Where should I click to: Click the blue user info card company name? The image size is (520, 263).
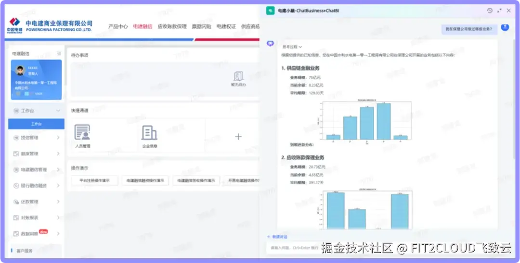point(36,85)
